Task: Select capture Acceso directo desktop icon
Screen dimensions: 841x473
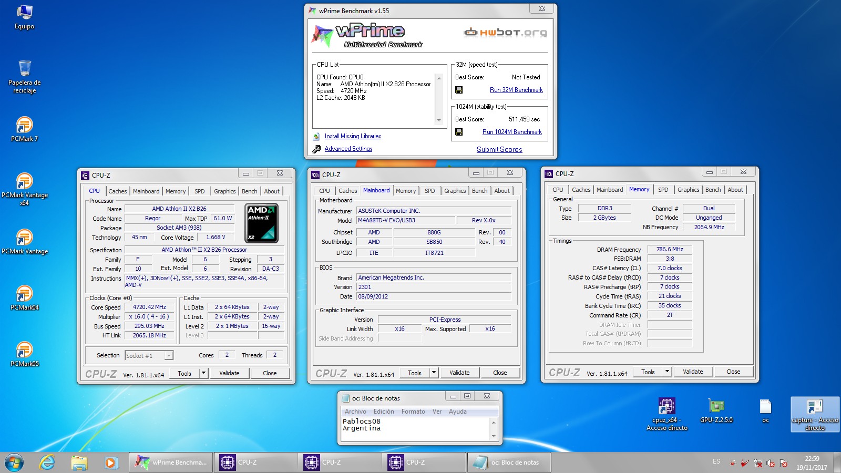Action: pyautogui.click(x=815, y=414)
